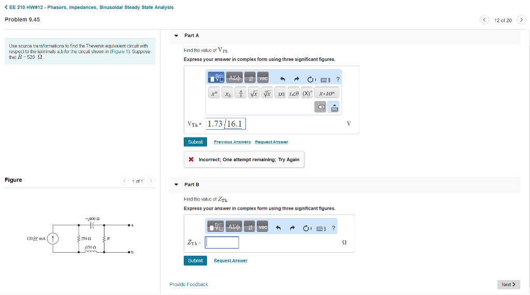Viewport: 530px width, 295px height.
Task: Click the ZTh answer input field
Action: click(222, 242)
